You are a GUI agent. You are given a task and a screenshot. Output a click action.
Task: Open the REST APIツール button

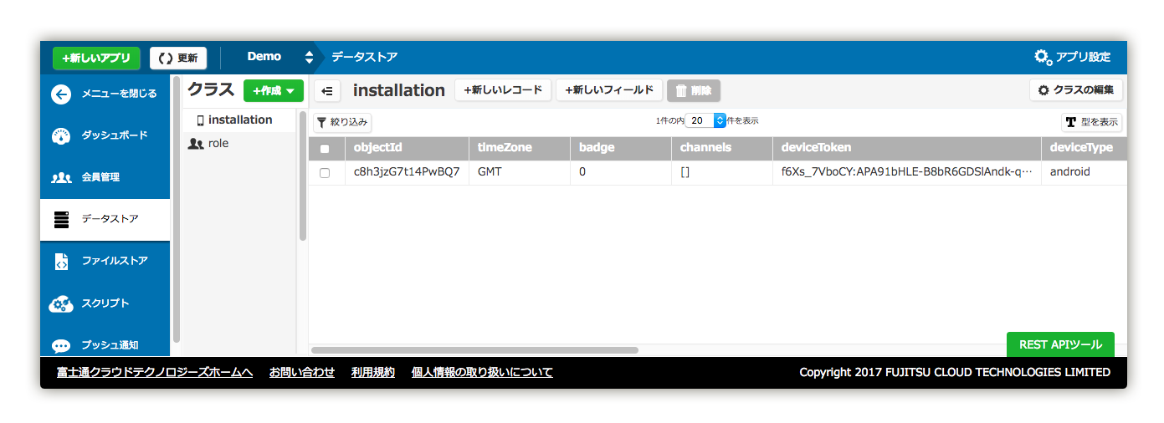click(1060, 344)
